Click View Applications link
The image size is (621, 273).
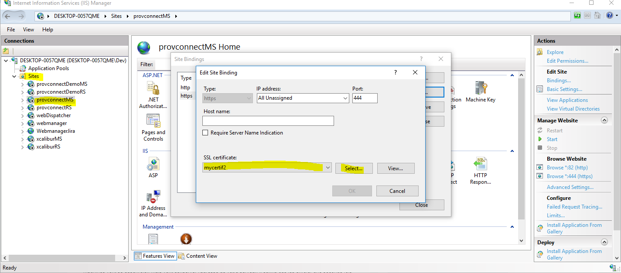[x=567, y=100]
